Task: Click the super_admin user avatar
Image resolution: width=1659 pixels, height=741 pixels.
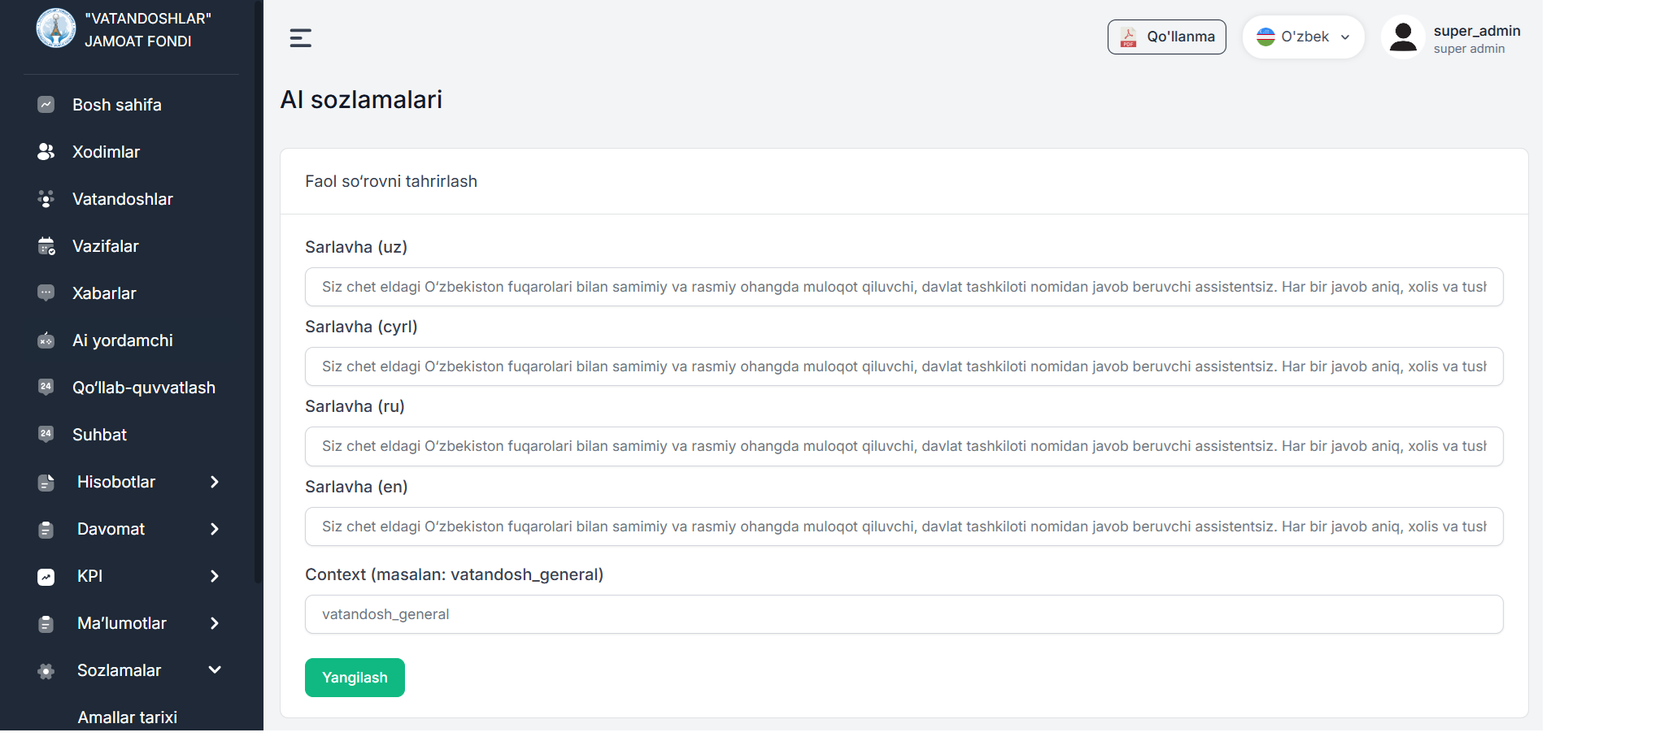Action: tap(1403, 37)
